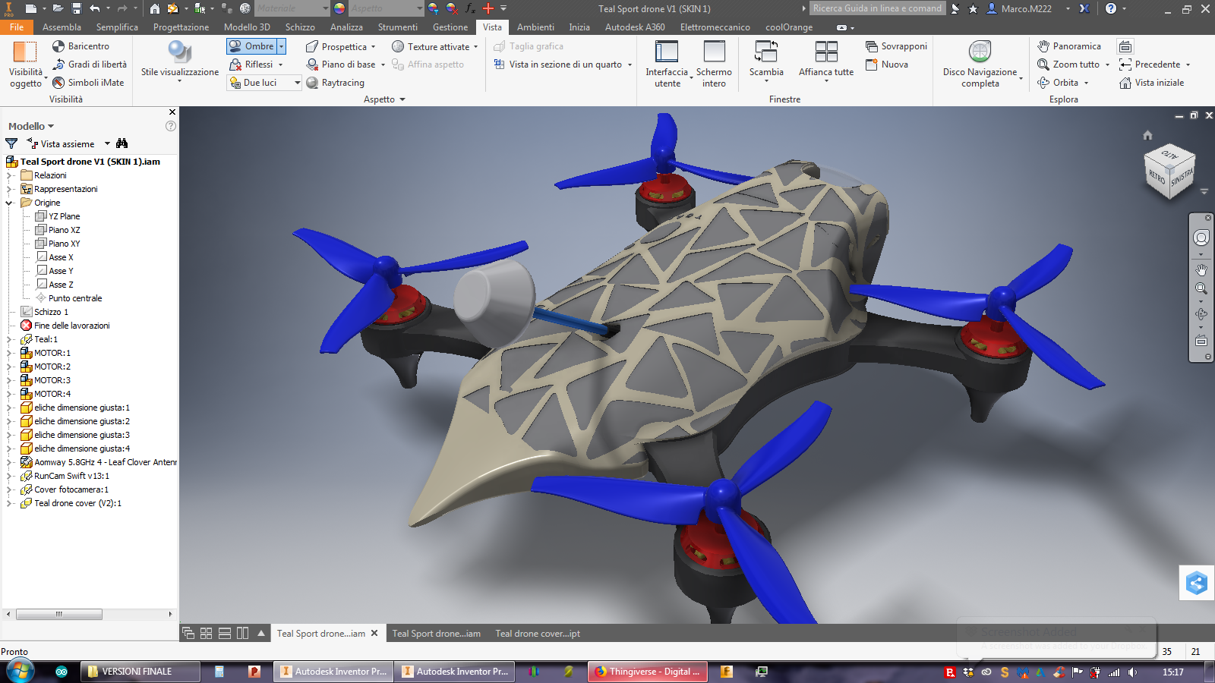The image size is (1215, 683).
Task: Open the Windows Start button
Action: (19, 672)
